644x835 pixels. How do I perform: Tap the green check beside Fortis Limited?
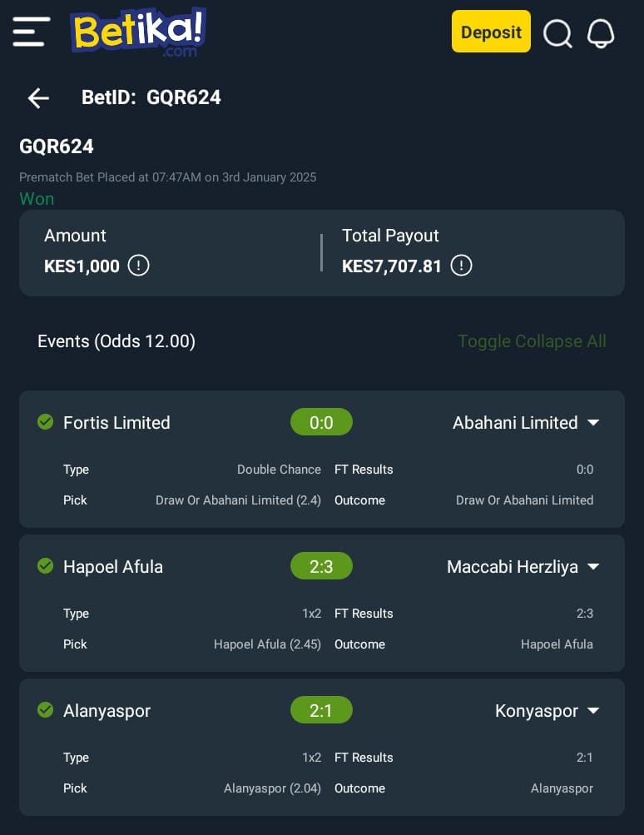[46, 422]
